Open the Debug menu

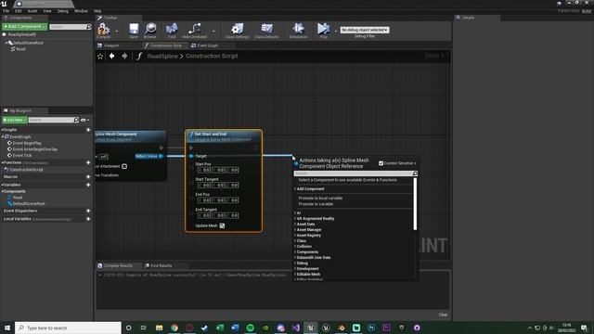pos(63,11)
